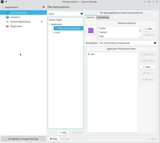Select x-bzip-compressed-tar in the tree
This screenshot has width=160, height=143.
tap(68, 28)
